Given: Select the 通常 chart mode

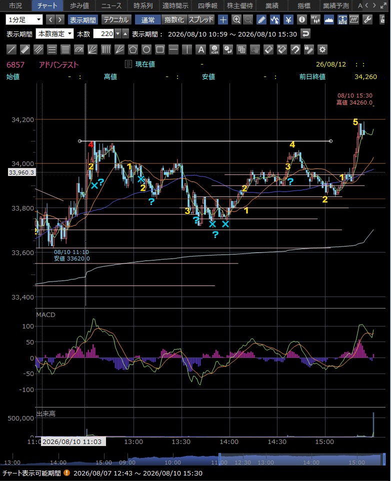Looking at the screenshot, I should 148,20.
